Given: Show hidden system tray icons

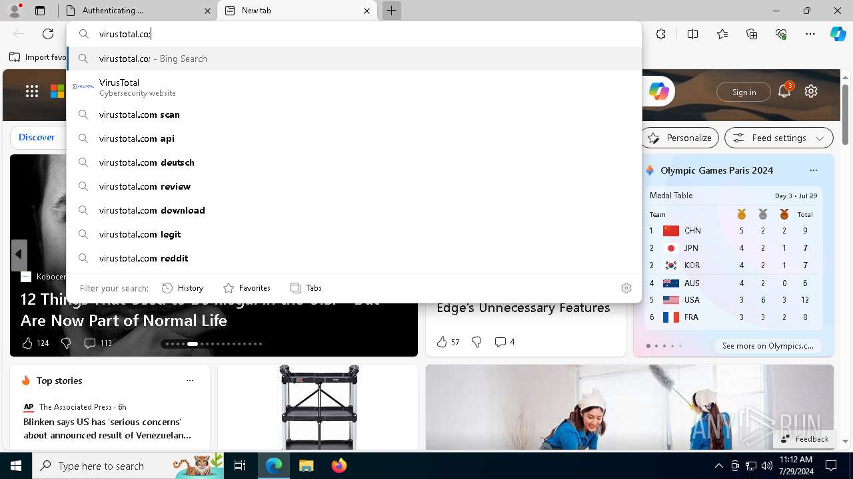Looking at the screenshot, I should [x=718, y=466].
